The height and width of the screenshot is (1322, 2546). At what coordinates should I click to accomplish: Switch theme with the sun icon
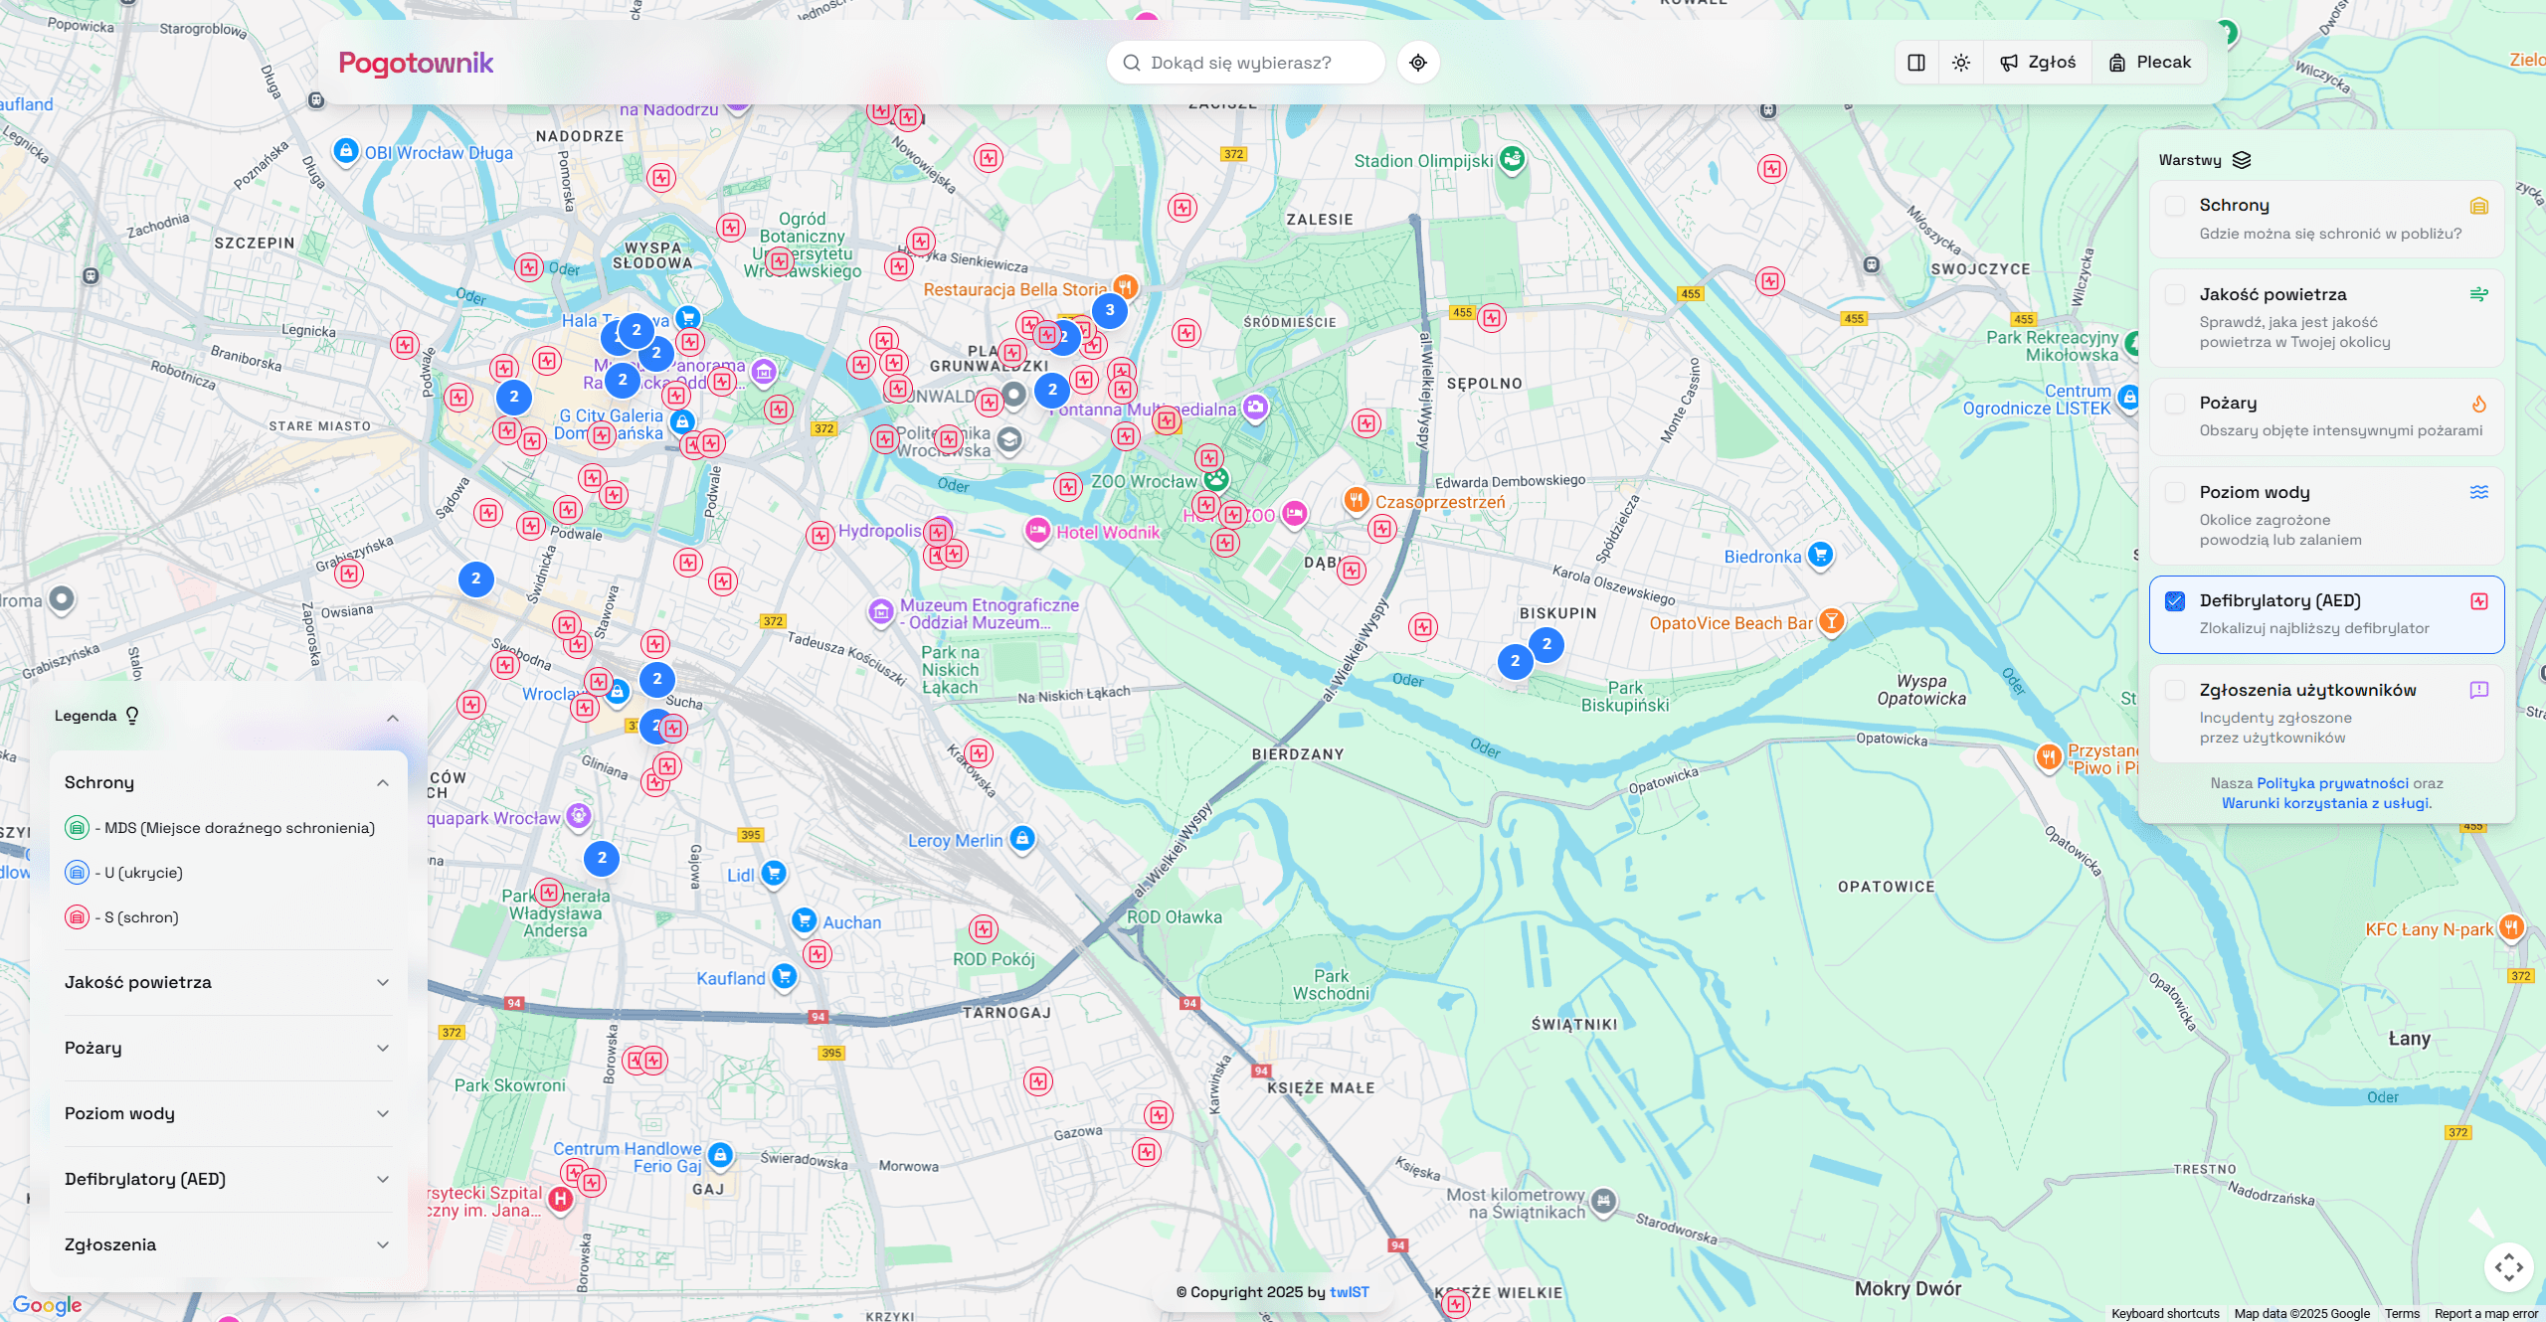[1961, 63]
